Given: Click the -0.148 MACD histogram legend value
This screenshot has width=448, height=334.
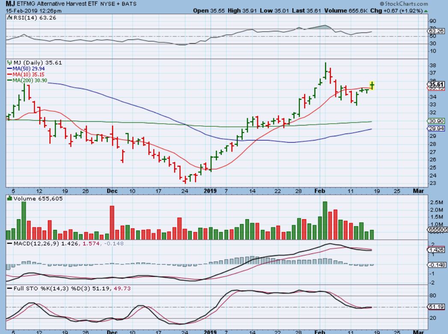Looking at the screenshot, I should click(114, 244).
